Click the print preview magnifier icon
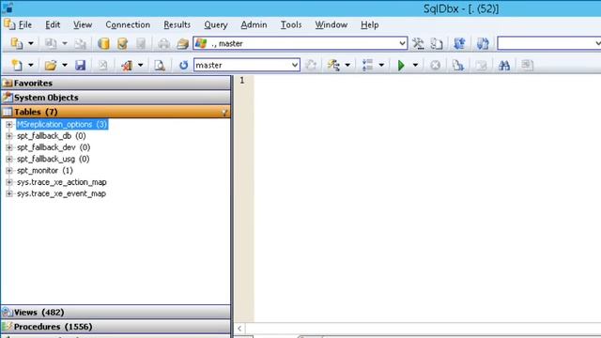The width and height of the screenshot is (601, 338). [x=160, y=65]
